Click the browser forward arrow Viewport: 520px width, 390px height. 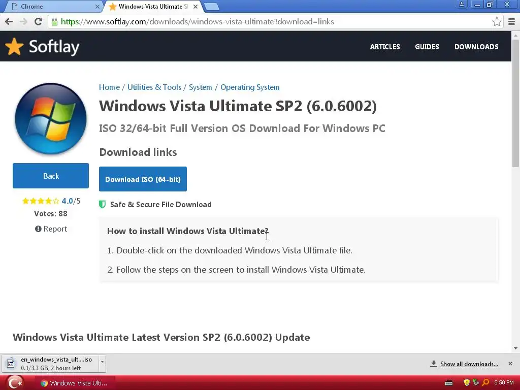pos(23,21)
